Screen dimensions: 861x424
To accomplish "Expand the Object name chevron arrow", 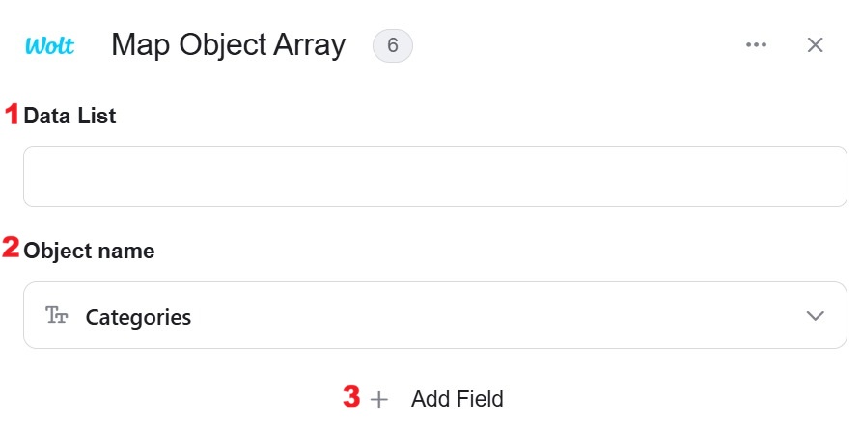I will tap(816, 316).
